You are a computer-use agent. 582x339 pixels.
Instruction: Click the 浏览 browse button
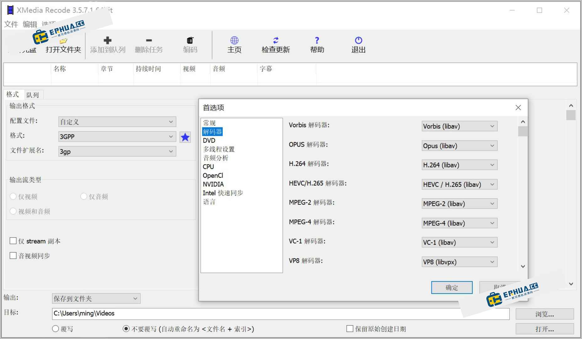(x=545, y=314)
